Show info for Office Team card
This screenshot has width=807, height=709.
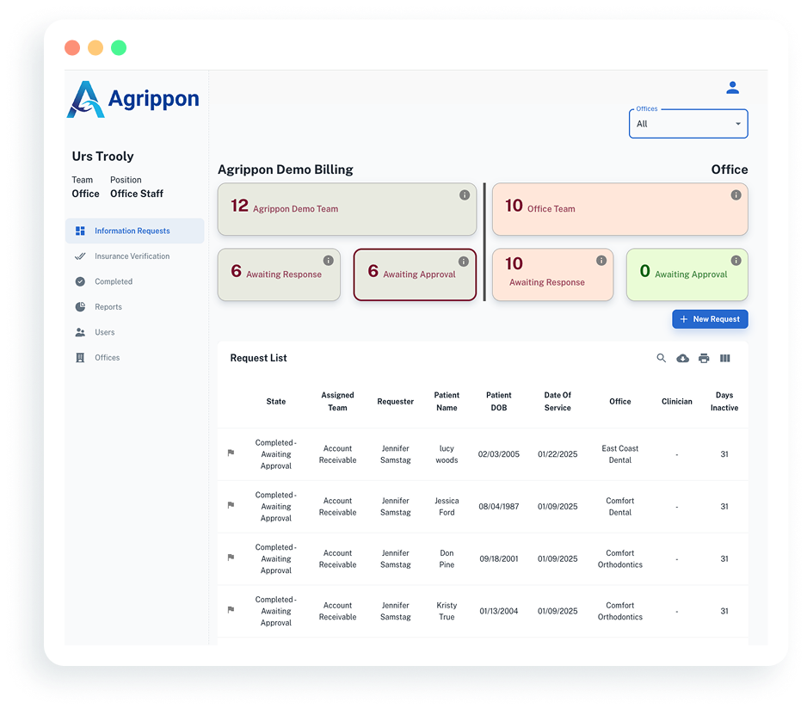point(736,194)
